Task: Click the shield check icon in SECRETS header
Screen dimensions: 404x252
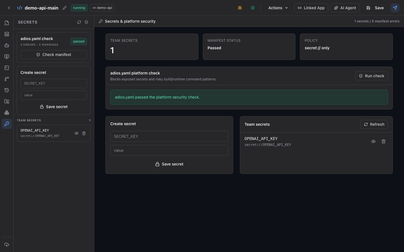Action: pyautogui.click(x=86, y=22)
